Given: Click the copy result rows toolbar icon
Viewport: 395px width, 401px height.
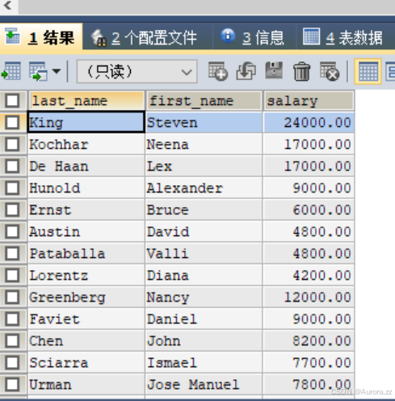Looking at the screenshot, I should pyautogui.click(x=38, y=71).
